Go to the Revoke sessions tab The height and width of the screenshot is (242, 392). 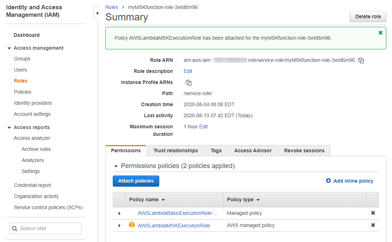coord(304,150)
